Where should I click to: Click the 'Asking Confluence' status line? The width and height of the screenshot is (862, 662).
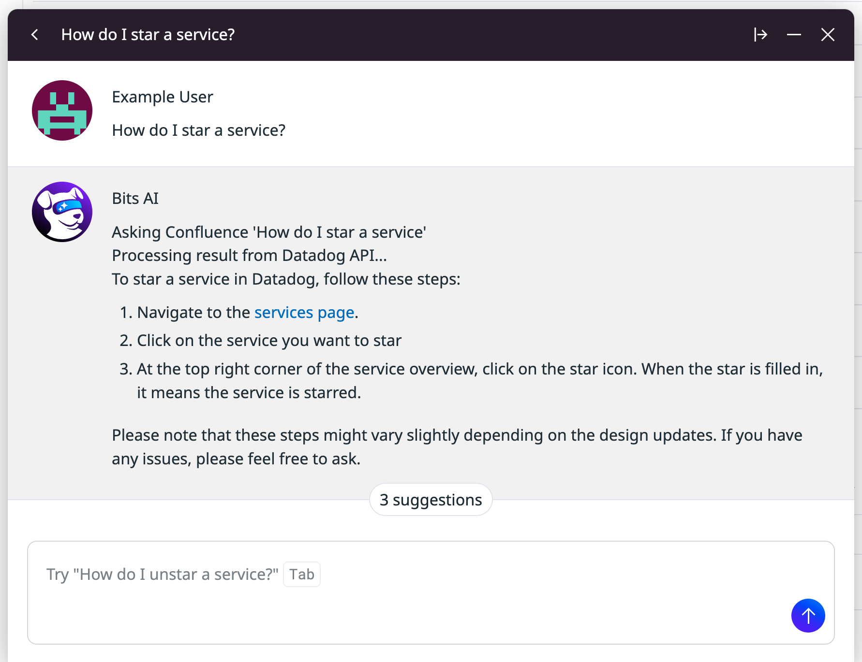point(269,232)
